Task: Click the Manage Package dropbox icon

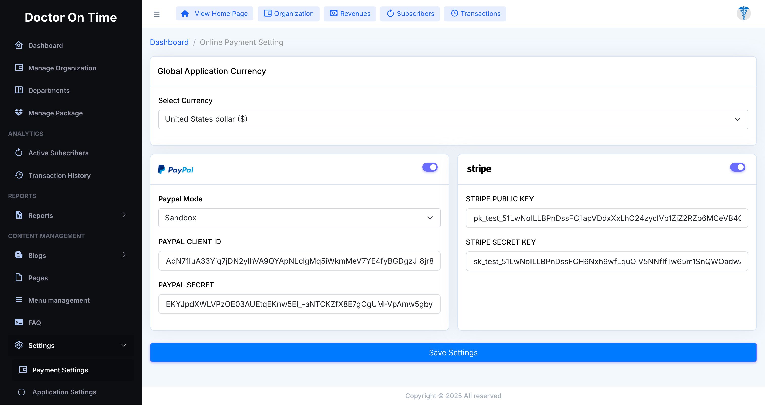Action: pos(19,113)
